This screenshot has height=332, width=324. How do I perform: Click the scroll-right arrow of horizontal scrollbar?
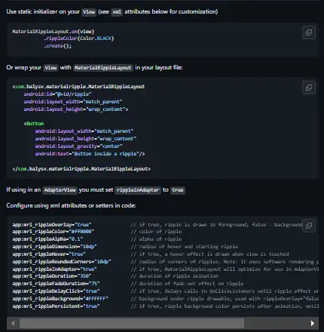tap(313, 323)
